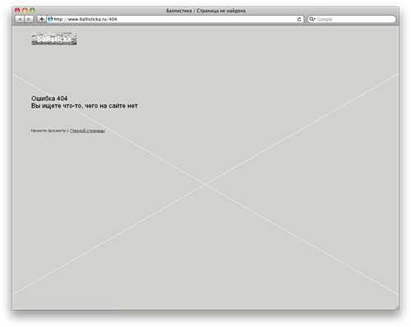This screenshot has width=411, height=327.
Task: Zoom the window with green button
Action: (x=32, y=11)
